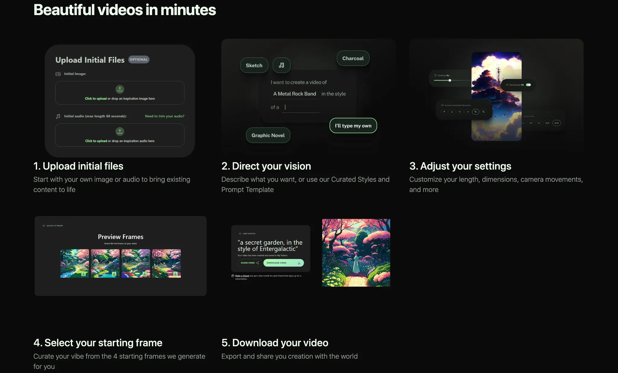Select the zoom-out camera movement icon
Image resolution: width=618 pixels, height=373 pixels.
(483, 112)
